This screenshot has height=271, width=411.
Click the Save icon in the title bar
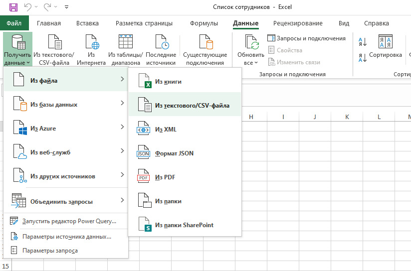[x=13, y=7]
